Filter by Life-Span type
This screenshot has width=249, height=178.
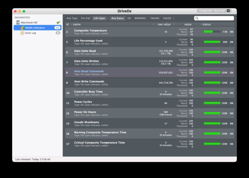[99, 18]
